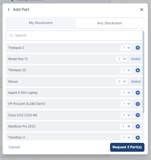Go back using the left arrow icon
Screen dimensions: 151x160
[9, 10]
